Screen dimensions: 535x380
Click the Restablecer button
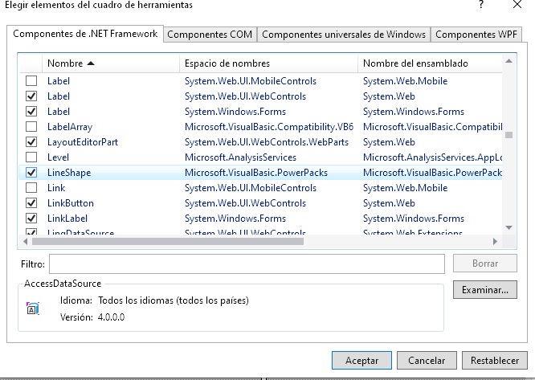495,361
